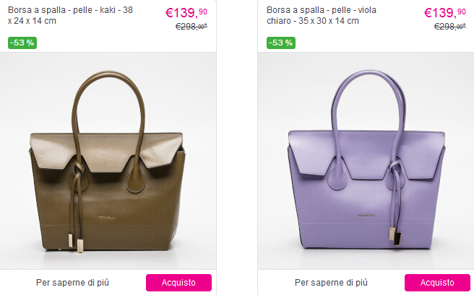Click crossed-out €298,00 price on kaki bag

click(191, 27)
